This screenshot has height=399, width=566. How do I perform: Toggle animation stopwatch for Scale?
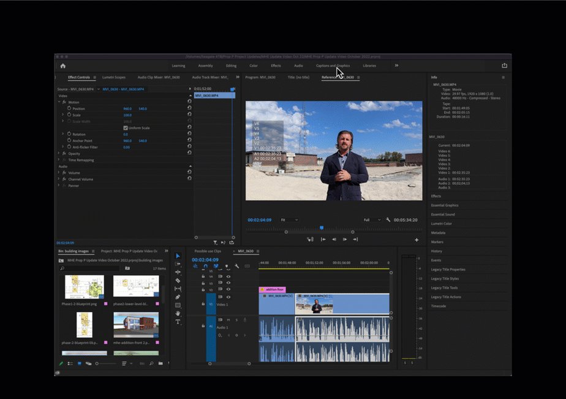(69, 115)
